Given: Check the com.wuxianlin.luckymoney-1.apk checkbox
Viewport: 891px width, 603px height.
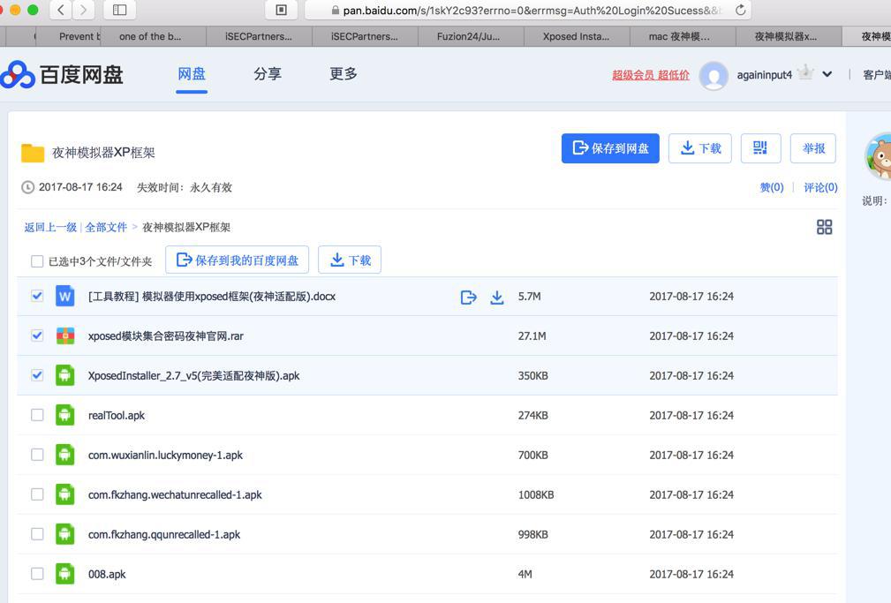Looking at the screenshot, I should pyautogui.click(x=37, y=455).
